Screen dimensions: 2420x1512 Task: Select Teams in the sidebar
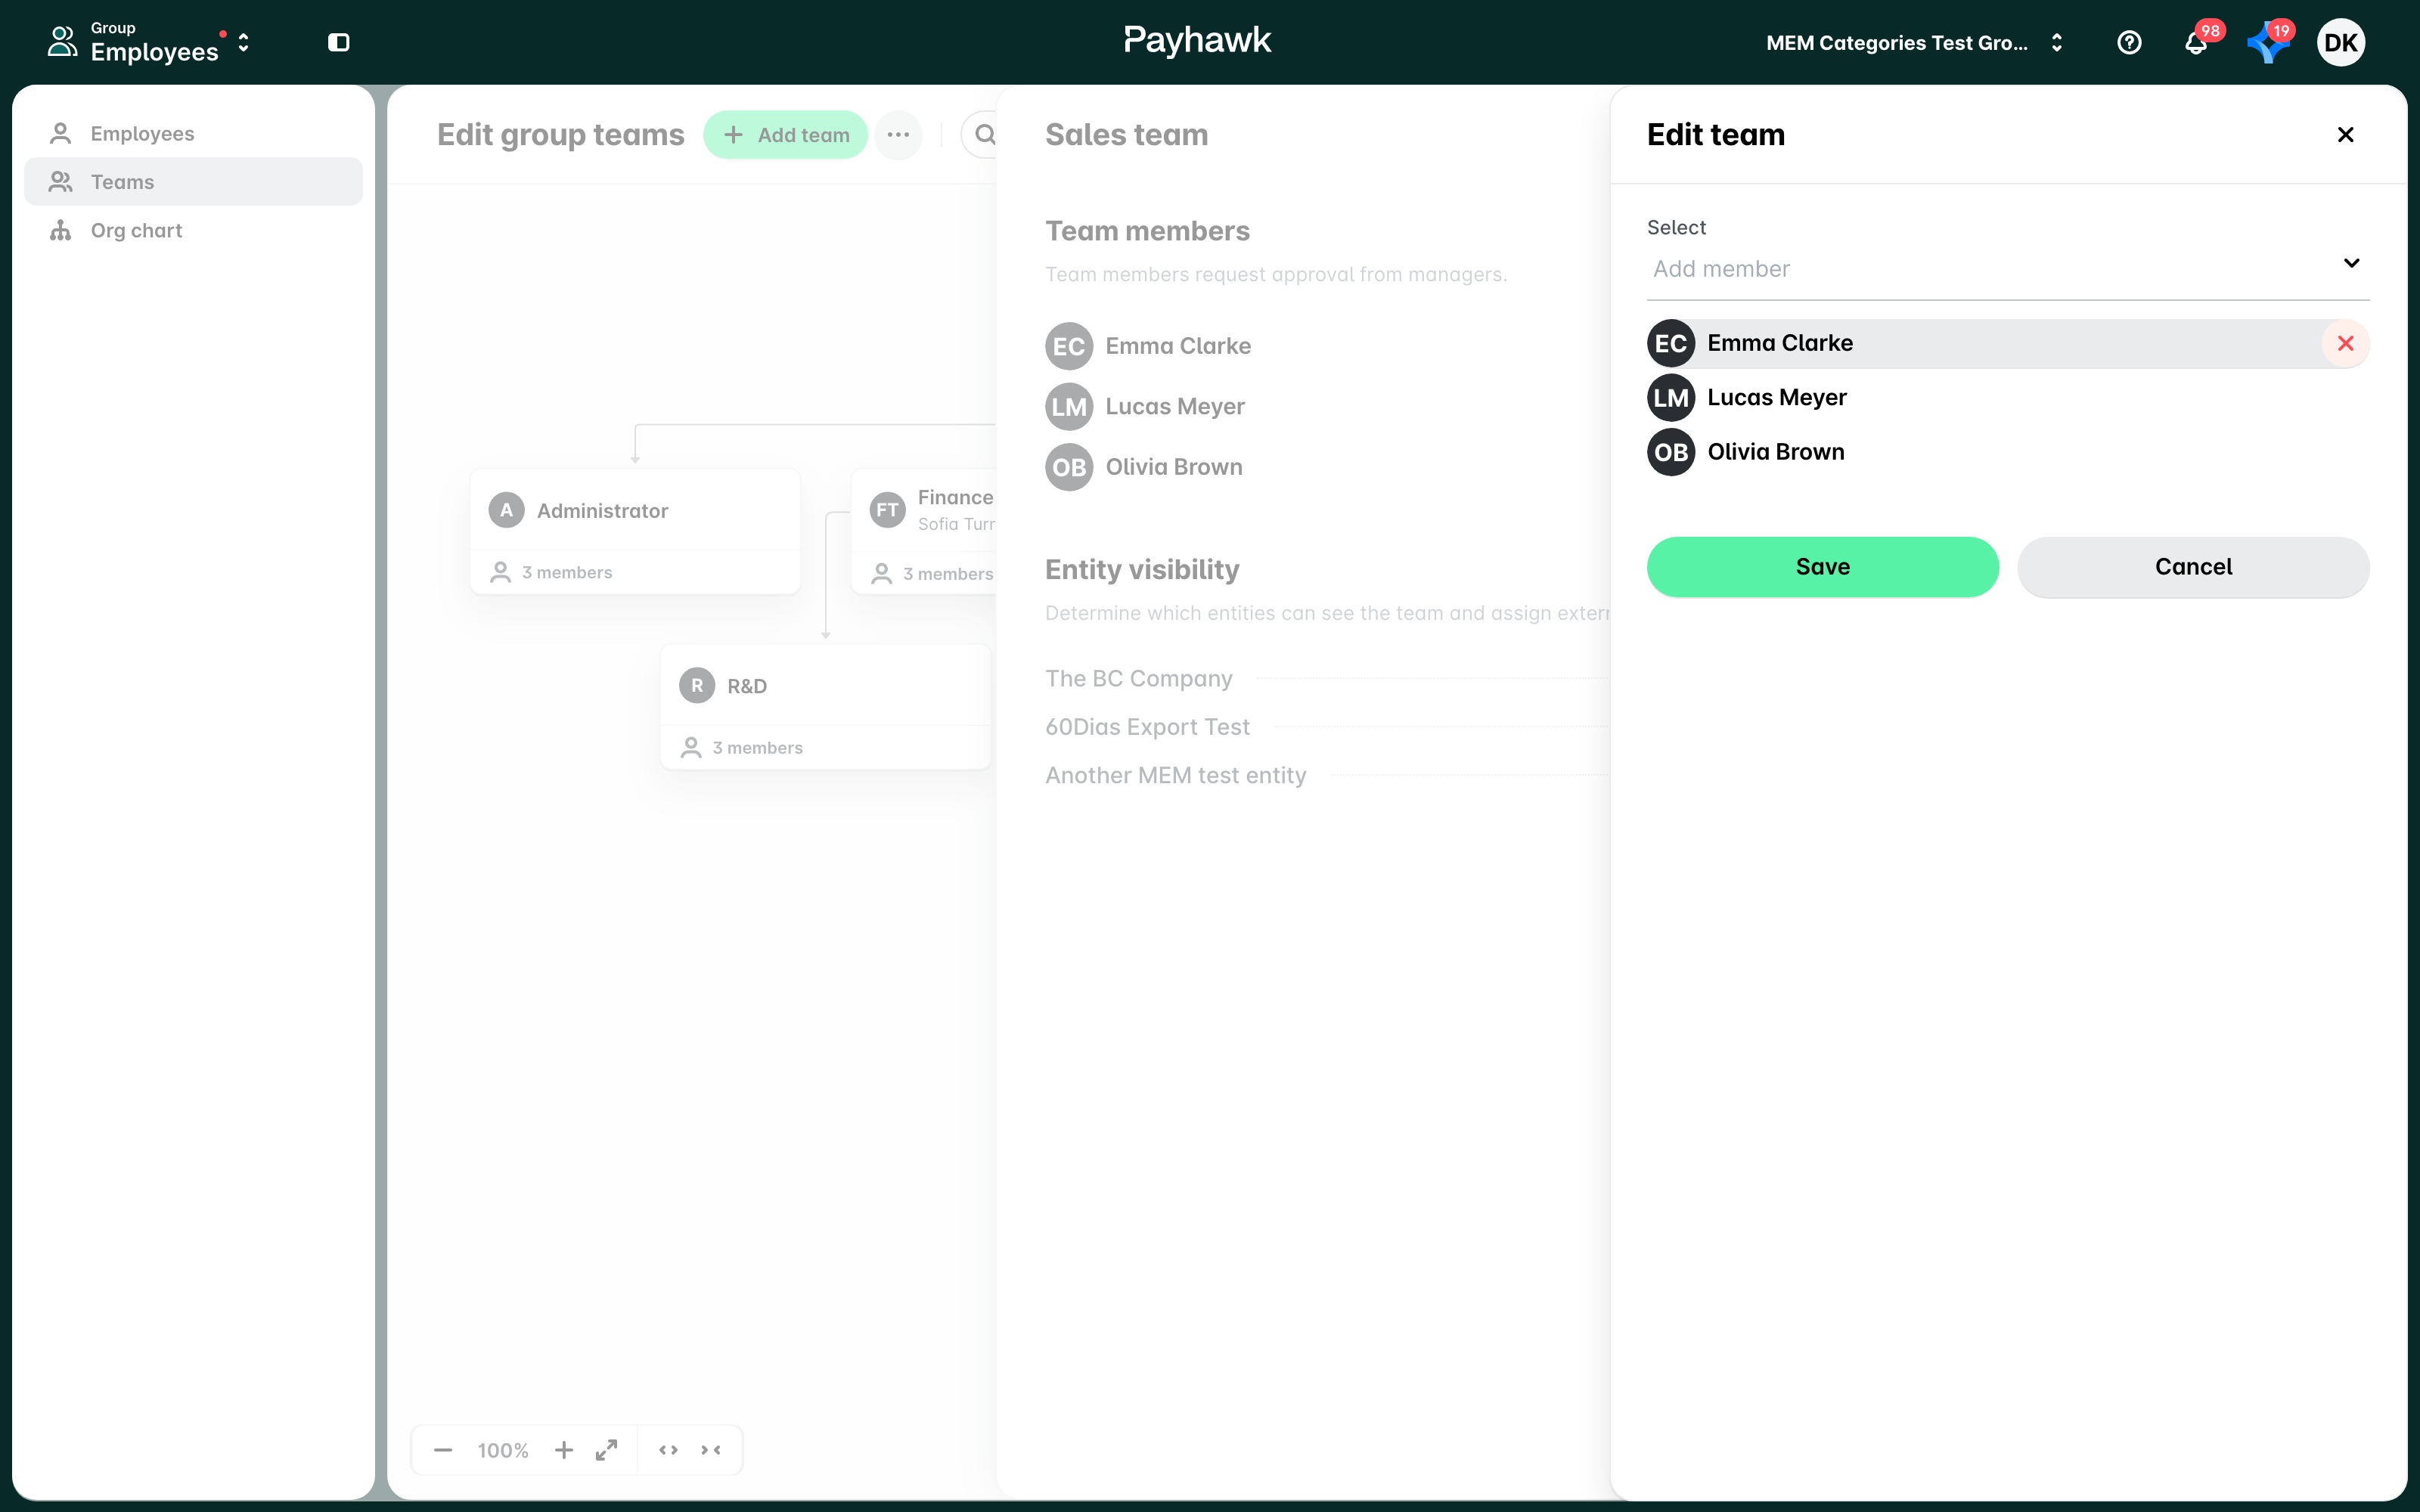click(193, 181)
